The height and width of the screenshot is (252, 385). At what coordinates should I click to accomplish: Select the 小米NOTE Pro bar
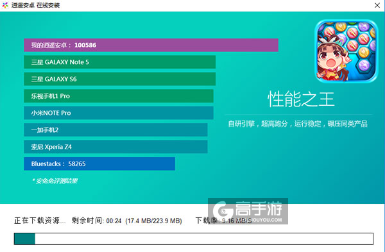click(119, 113)
